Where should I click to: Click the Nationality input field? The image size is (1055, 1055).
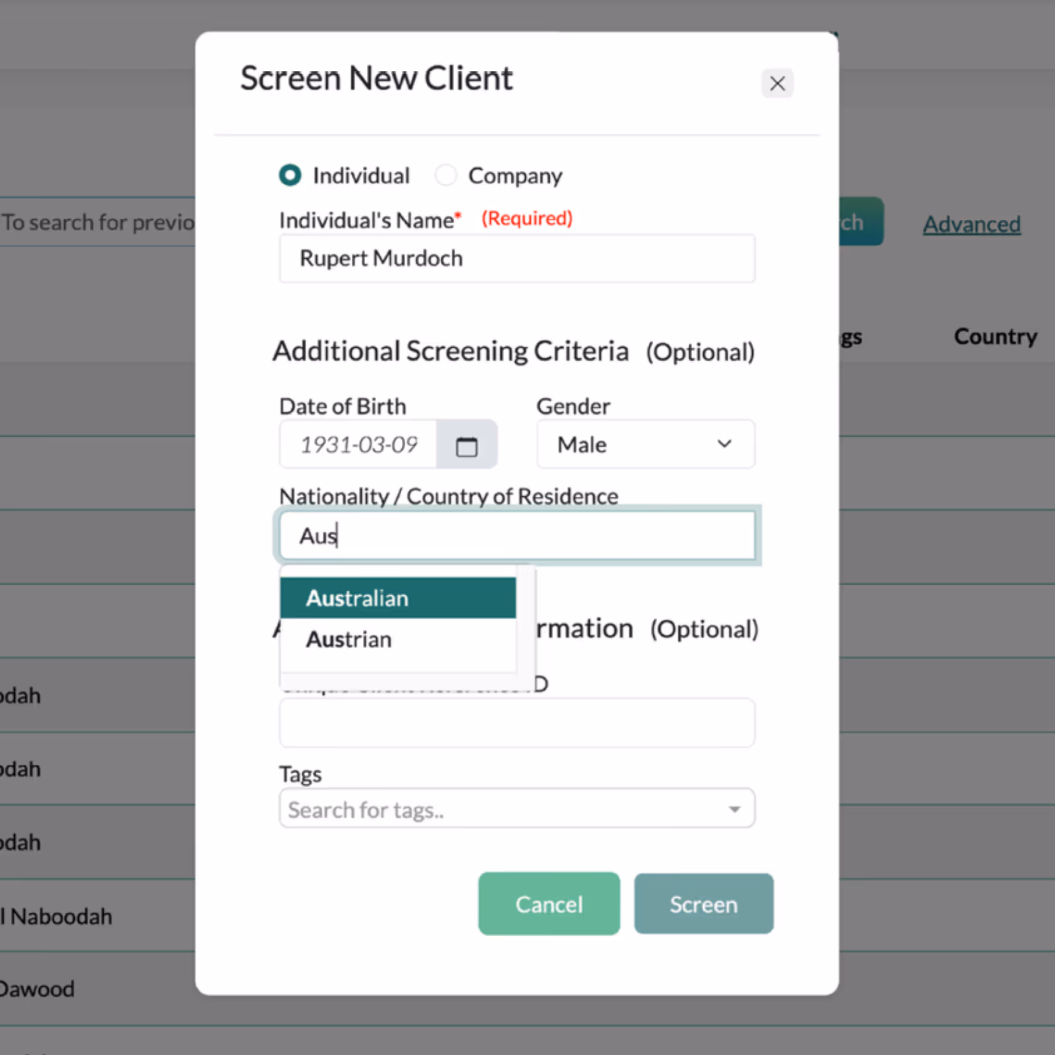click(517, 535)
